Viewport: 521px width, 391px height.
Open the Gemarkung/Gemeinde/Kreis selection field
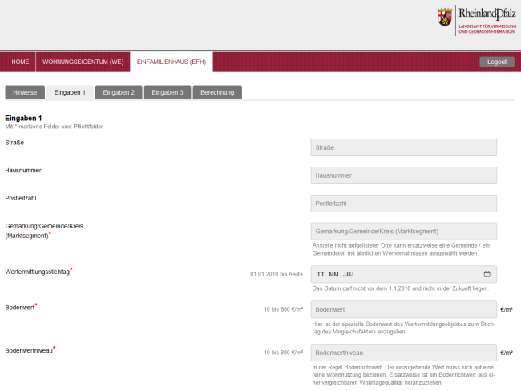tap(403, 232)
